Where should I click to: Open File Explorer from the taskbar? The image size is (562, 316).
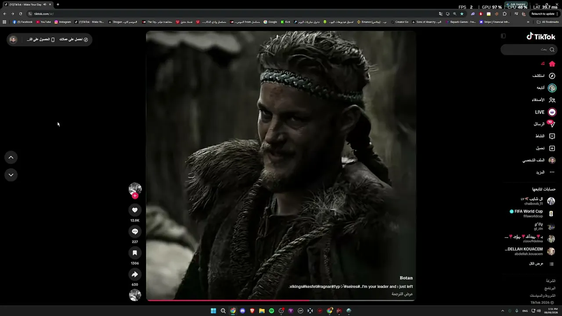(x=262, y=311)
